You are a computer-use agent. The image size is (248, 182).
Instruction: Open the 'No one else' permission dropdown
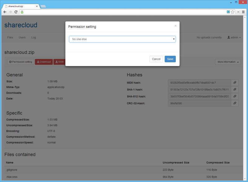tap(122, 39)
